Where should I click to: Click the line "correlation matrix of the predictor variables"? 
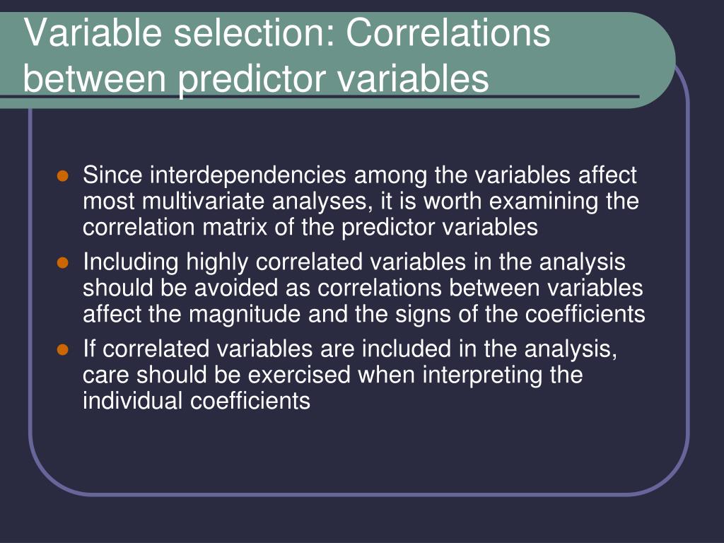[x=310, y=227]
